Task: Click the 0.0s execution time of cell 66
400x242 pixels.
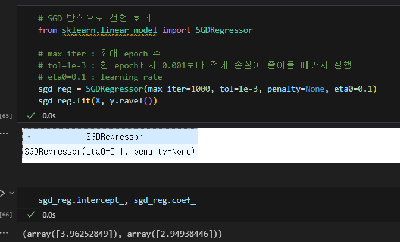Action: coord(49,215)
